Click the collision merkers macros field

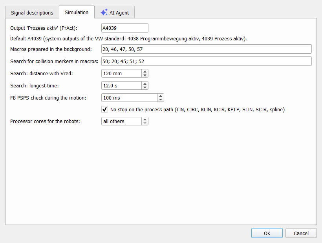point(207,61)
